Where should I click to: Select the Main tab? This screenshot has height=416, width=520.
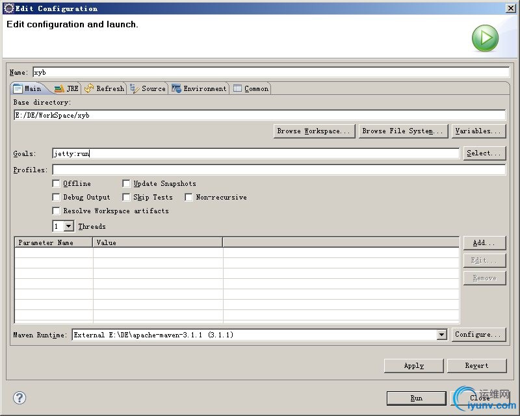(x=28, y=88)
